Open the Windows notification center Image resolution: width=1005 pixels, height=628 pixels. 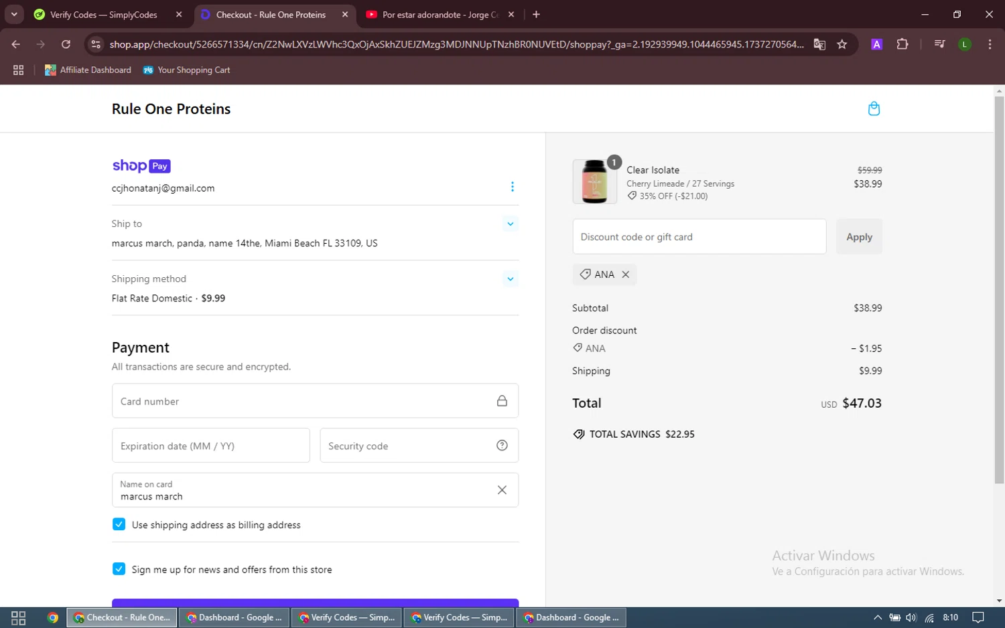click(978, 617)
